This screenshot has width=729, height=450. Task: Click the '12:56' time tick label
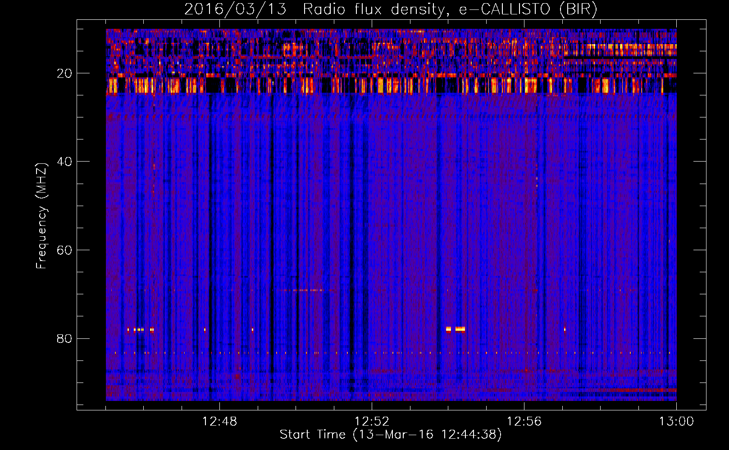pyautogui.click(x=524, y=422)
